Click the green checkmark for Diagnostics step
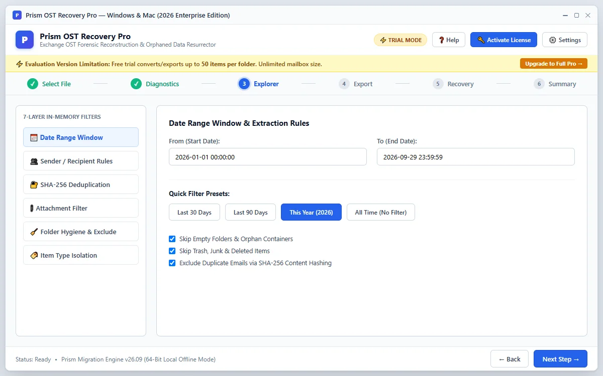The height and width of the screenshot is (376, 603). point(136,84)
